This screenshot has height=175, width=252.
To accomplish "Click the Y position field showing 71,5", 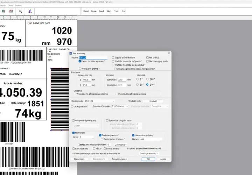I will pyautogui.click(x=86, y=85).
